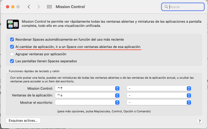The image size is (208, 129).
Task: Open Mission Control mouse shortcut dropdown
Action: tap(159, 88)
